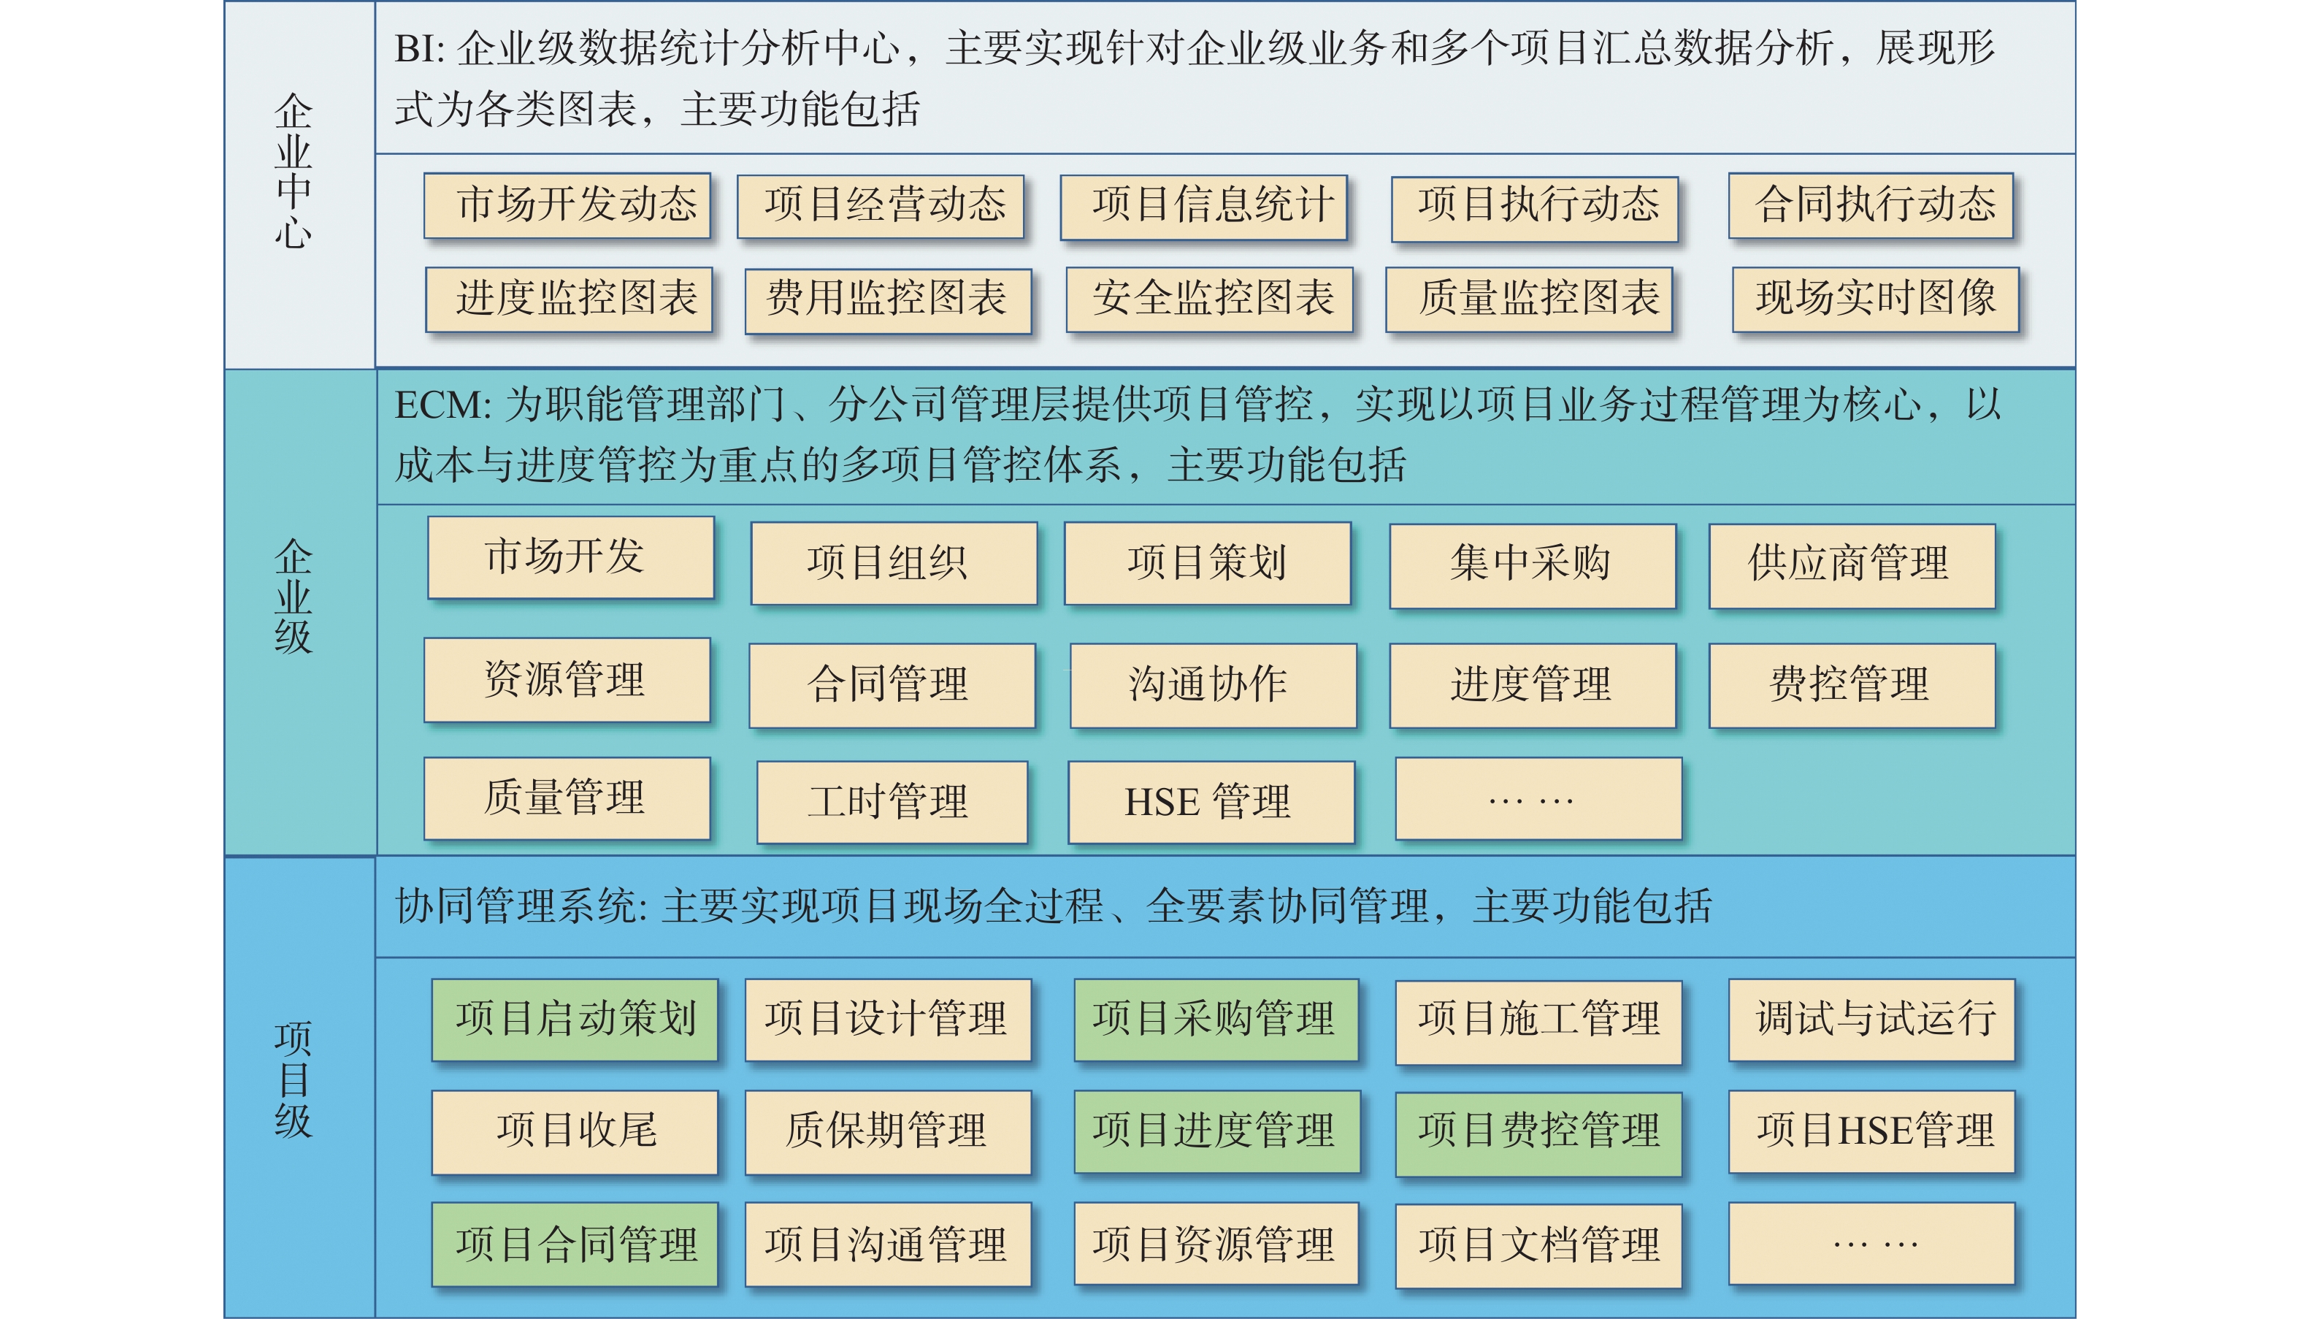Select the 合同管理 module box
This screenshot has height=1319, width=2300.
pyautogui.click(x=892, y=686)
